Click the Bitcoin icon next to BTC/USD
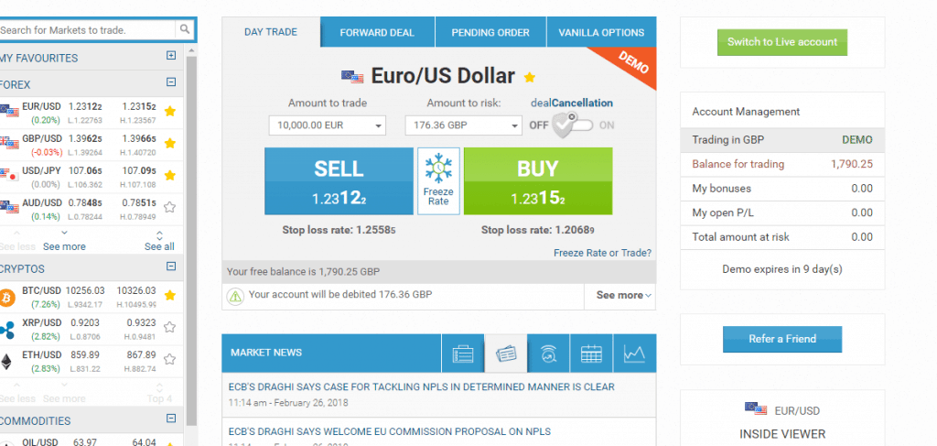The image size is (937, 446). tap(7, 297)
